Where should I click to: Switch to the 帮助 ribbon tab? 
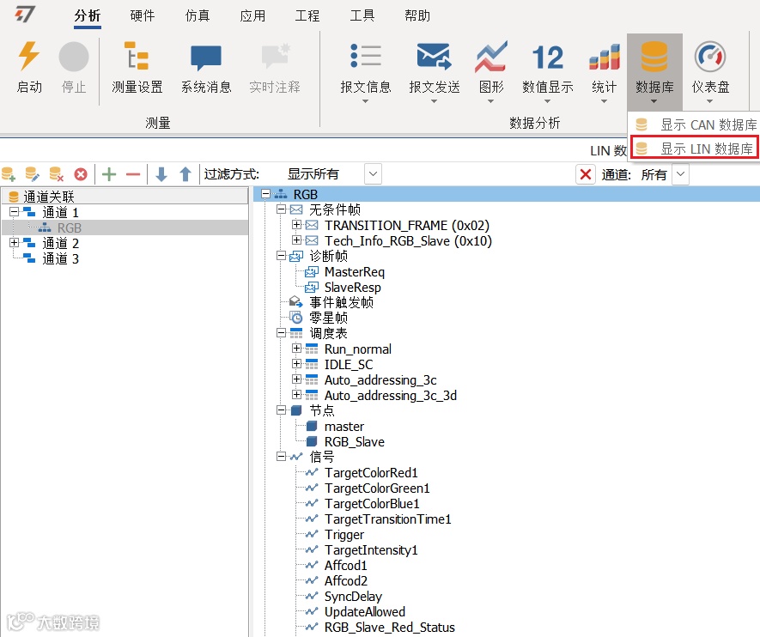417,16
